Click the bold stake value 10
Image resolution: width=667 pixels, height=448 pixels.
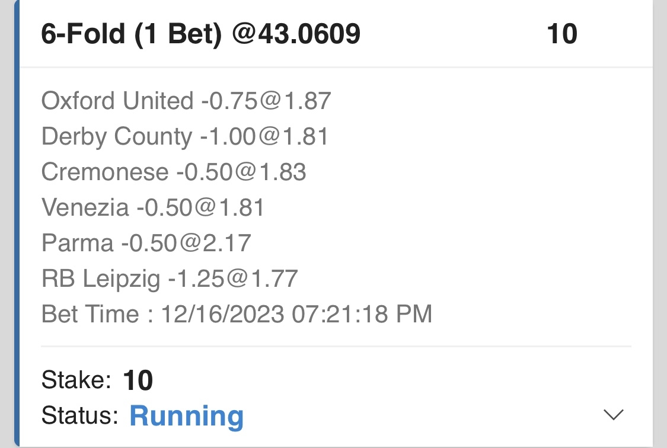coord(138,380)
